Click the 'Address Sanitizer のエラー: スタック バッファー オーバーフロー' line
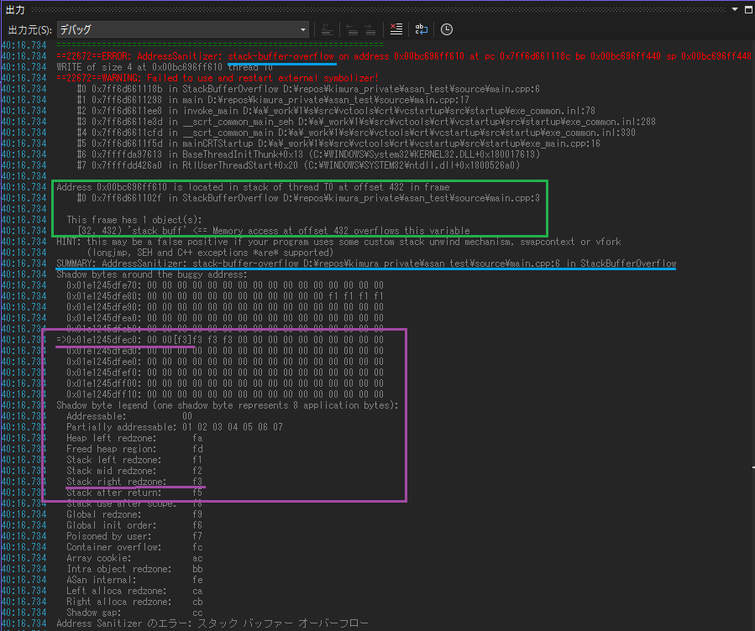The width and height of the screenshot is (755, 631). coord(212,623)
